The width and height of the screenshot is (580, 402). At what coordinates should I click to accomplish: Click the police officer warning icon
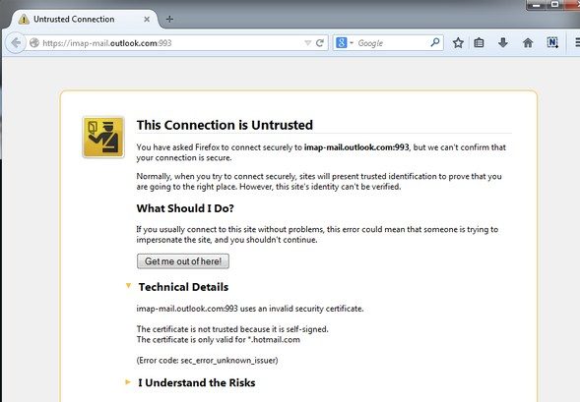click(103, 138)
